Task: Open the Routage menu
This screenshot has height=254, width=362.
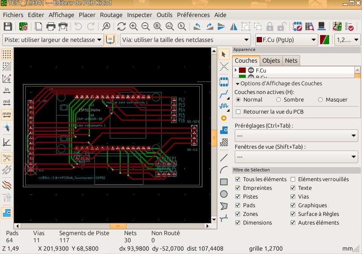Action: [x=111, y=15]
